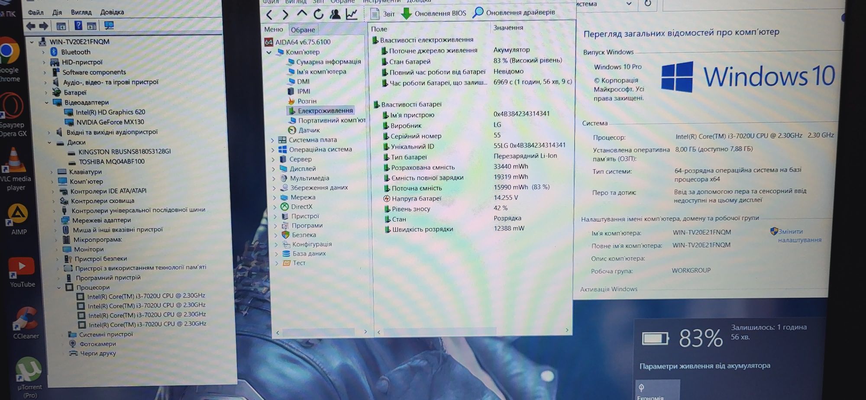This screenshot has width=866, height=400.
Task: Select Сумарна інформація in AIDA64 tree
Action: [324, 62]
